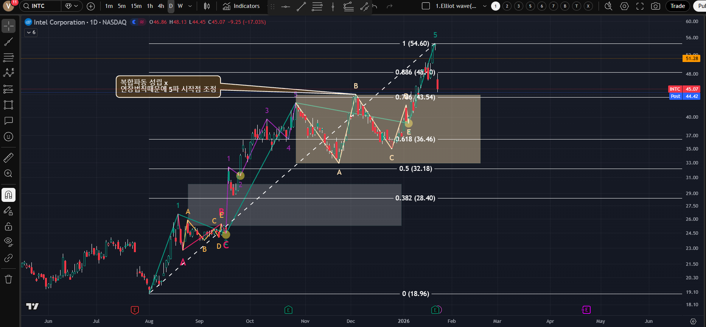Open the emoji icons tool
This screenshot has width=706, height=327.
[x=8, y=136]
